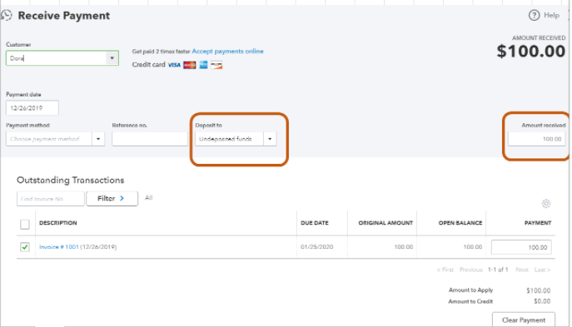Click the Reference no. field
The height and width of the screenshot is (327, 572).
(150, 139)
